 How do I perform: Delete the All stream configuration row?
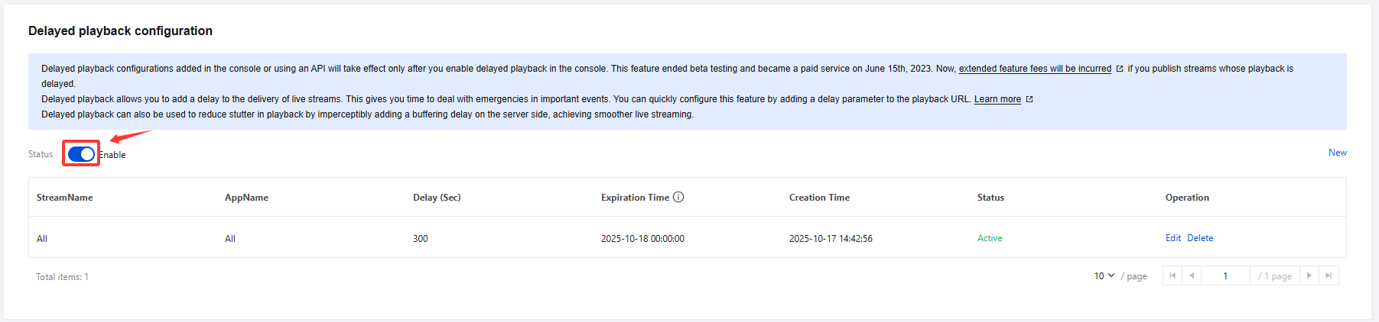click(x=1200, y=238)
